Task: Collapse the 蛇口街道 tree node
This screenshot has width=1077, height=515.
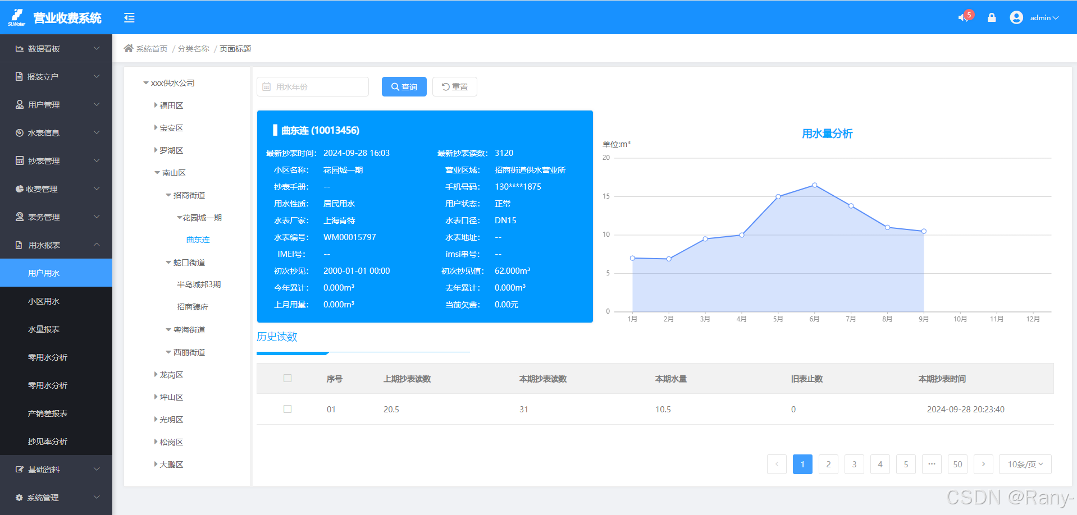Action: 168,263
